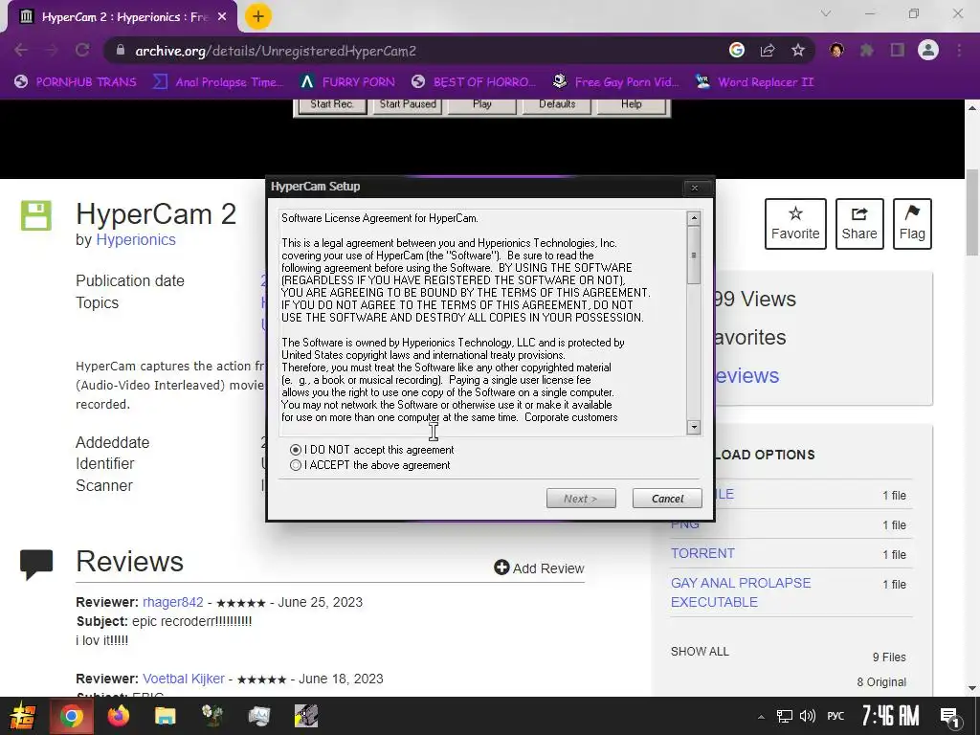Screen dimensions: 980x735
Task: Click the TORRENT download option
Action: 702,554
